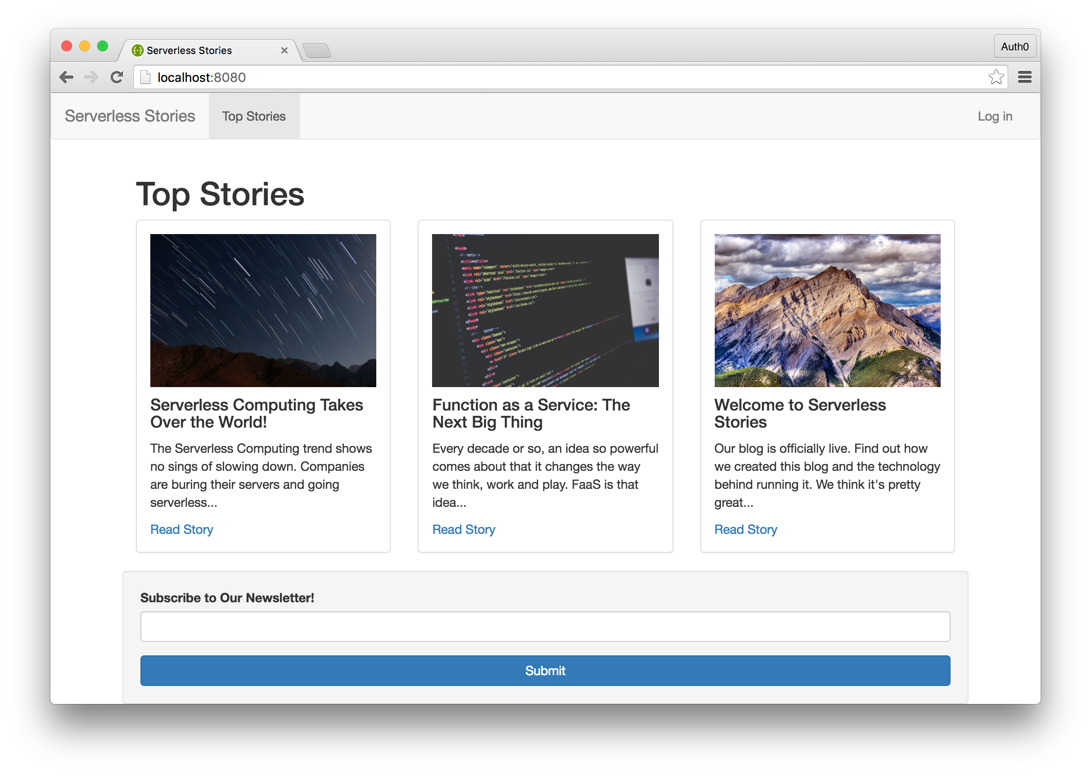Image resolution: width=1091 pixels, height=776 pixels.
Task: Open a new browser tab
Action: [316, 50]
